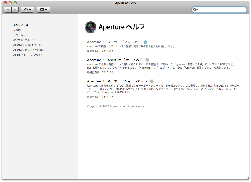251x182 pixels.
Task: Click the back navigation arrow
Action: (8, 10)
